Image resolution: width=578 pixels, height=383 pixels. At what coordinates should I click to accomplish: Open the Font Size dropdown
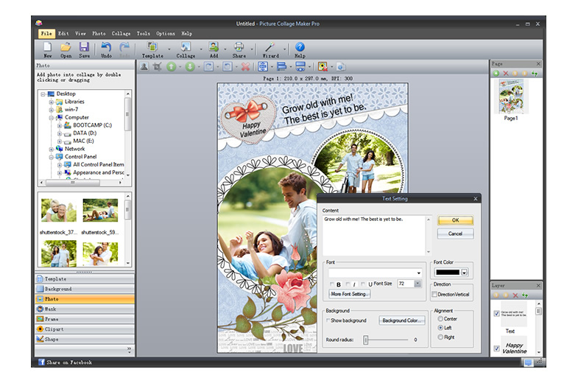tap(417, 284)
